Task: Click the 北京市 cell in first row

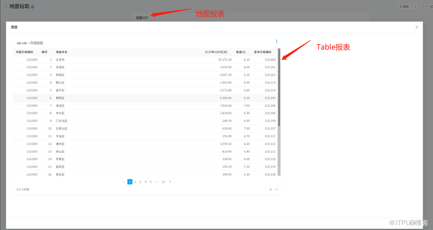Action: tap(60, 60)
